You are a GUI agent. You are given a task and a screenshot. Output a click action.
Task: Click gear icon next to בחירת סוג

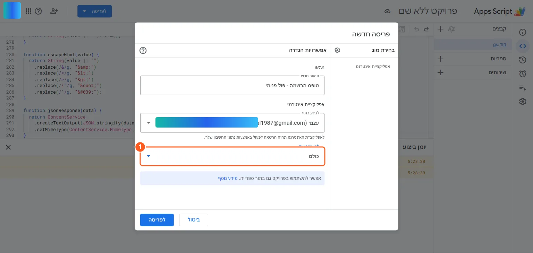pos(337,50)
